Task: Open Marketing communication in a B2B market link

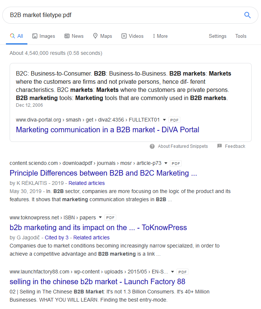Action: (108, 130)
